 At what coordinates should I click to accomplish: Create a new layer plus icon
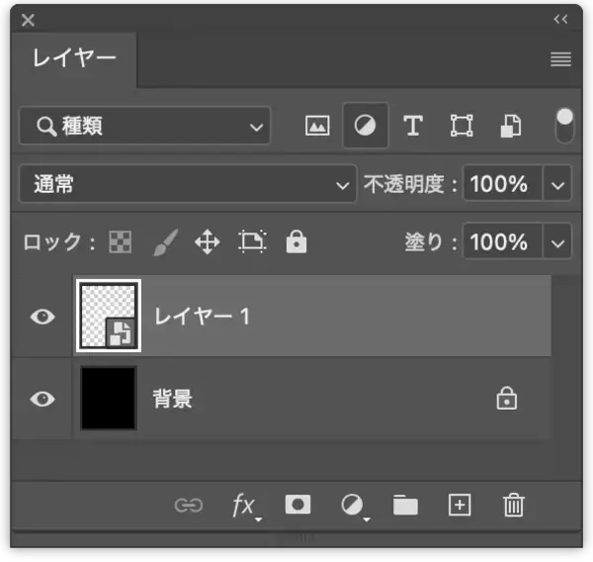pos(460,505)
